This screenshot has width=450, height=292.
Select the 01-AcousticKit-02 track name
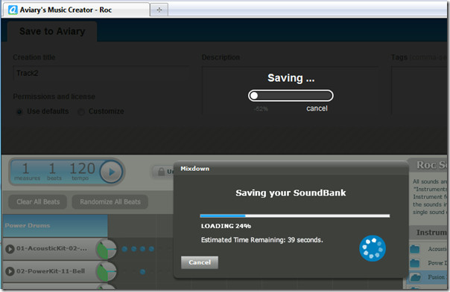[51, 248]
